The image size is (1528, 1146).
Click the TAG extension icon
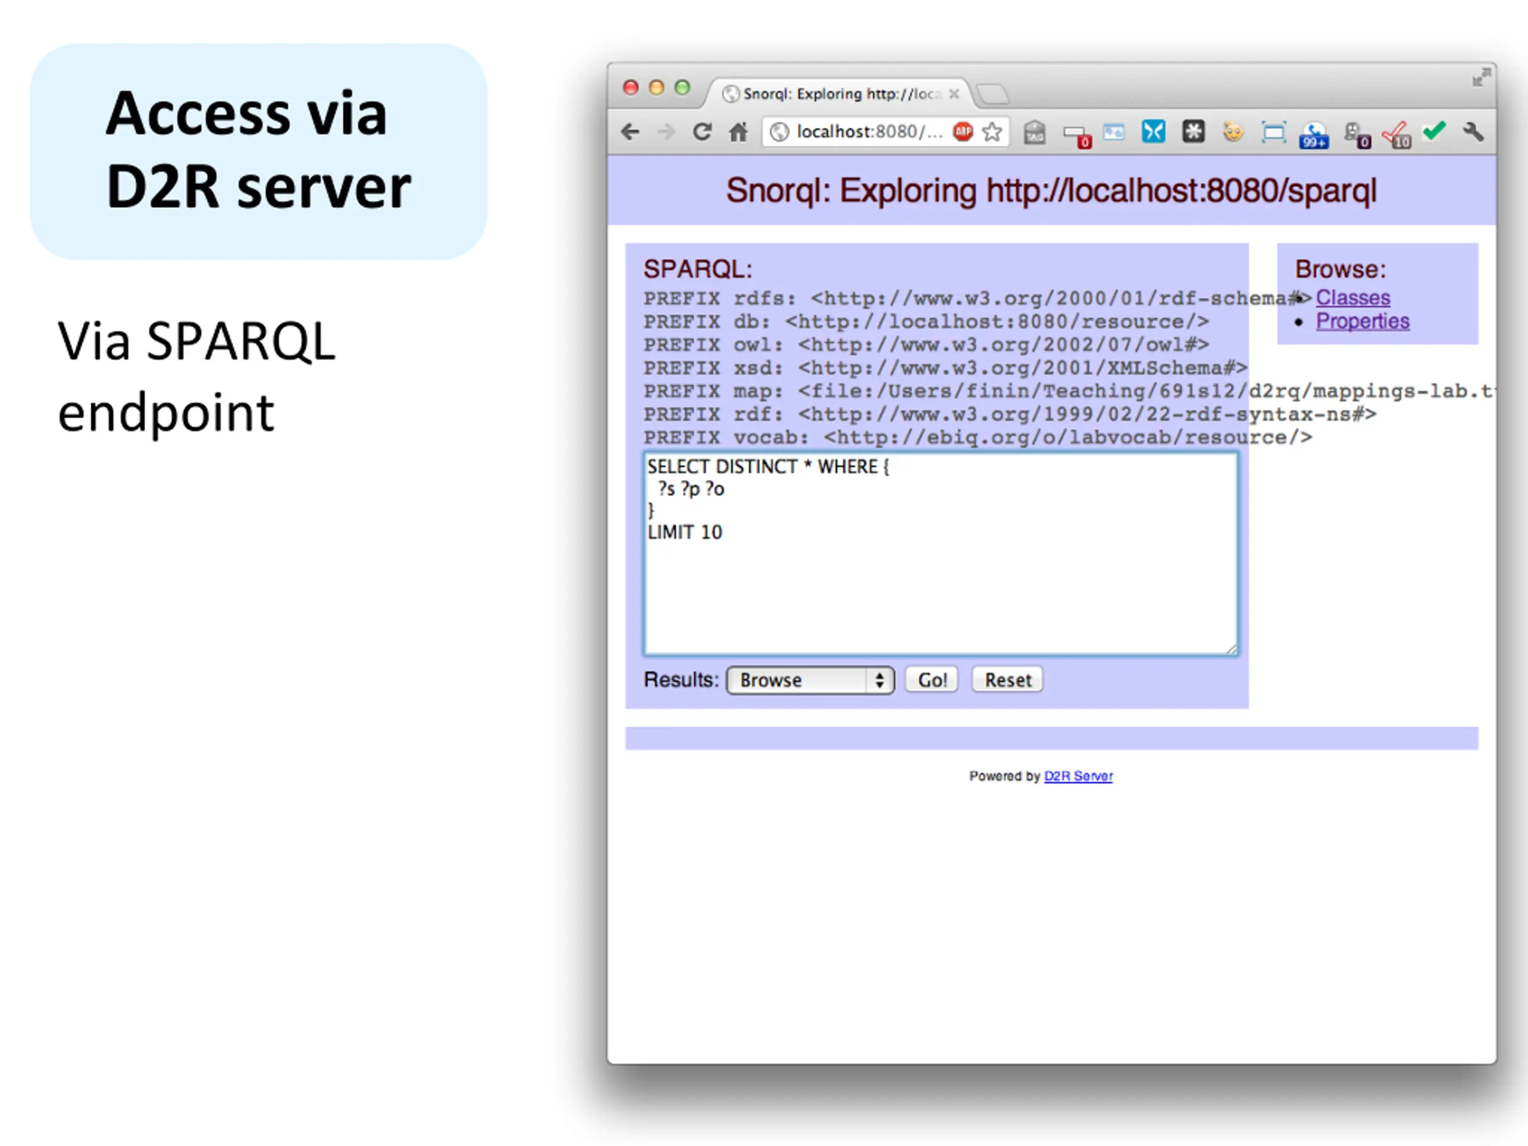(1034, 132)
